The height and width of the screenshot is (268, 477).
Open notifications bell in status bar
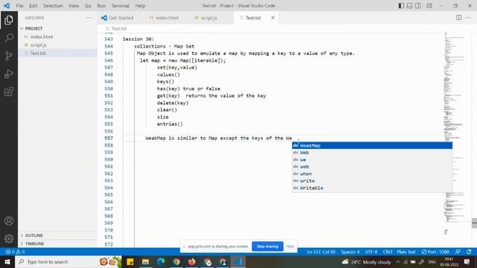(x=469, y=252)
